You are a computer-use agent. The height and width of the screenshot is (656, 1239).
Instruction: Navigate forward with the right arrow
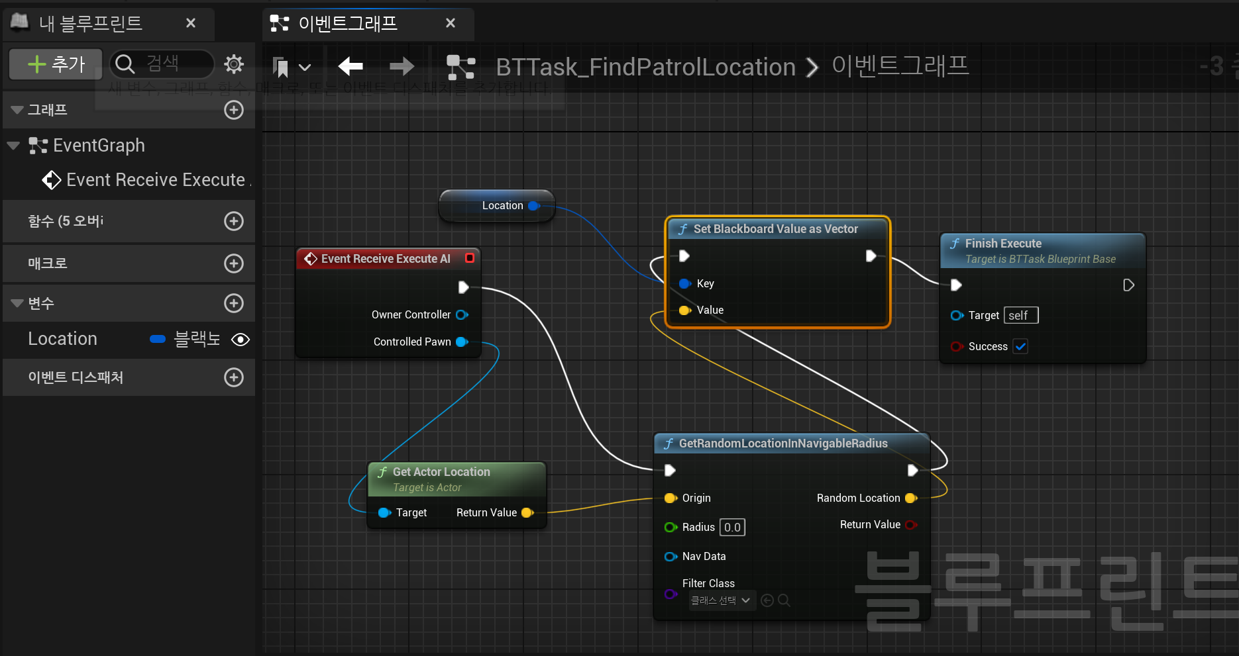[x=402, y=66]
